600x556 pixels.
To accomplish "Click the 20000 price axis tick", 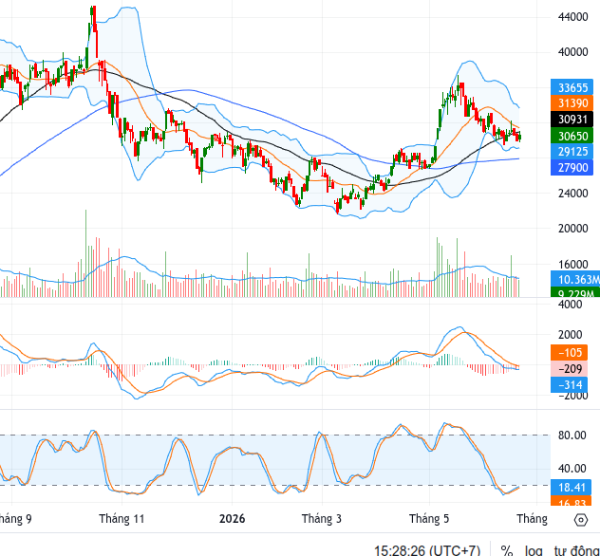I will click(572, 229).
